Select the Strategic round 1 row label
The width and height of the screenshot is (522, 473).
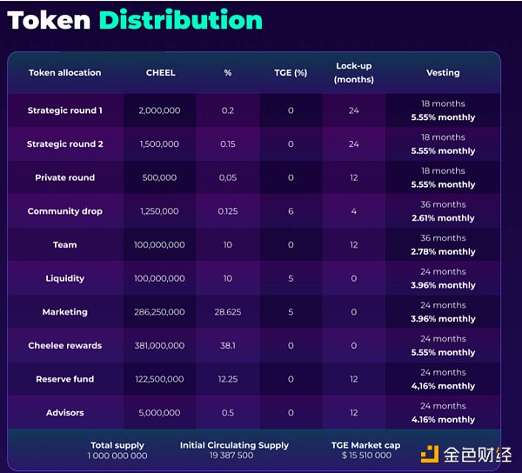64,110
